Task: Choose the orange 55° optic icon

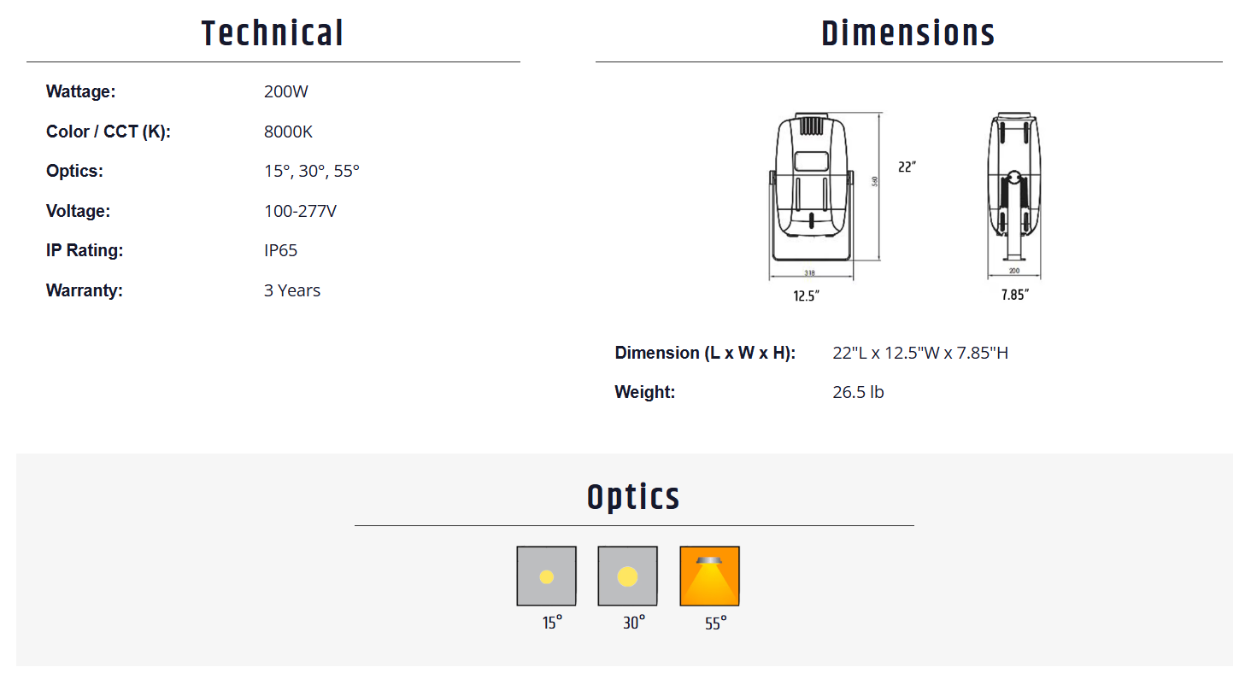Action: [709, 576]
